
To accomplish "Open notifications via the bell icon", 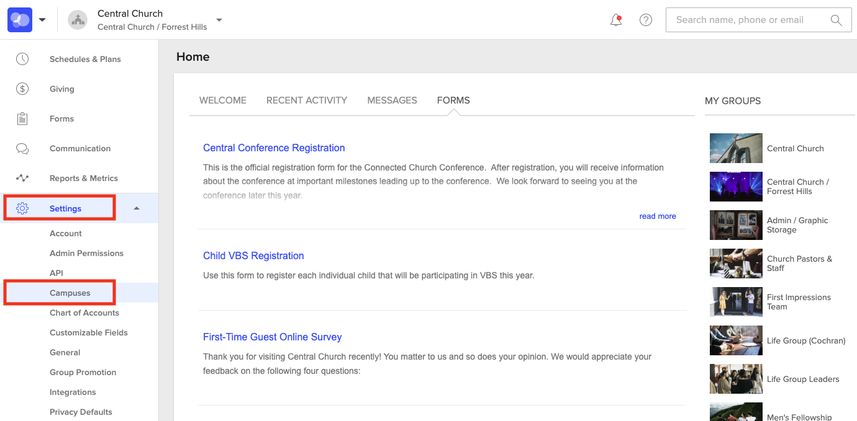I will [x=615, y=19].
